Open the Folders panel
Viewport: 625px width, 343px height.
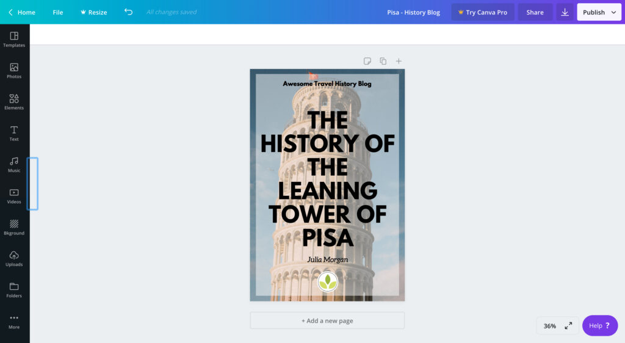(14, 290)
